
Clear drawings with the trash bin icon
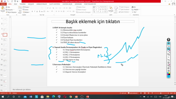(169, 63)
